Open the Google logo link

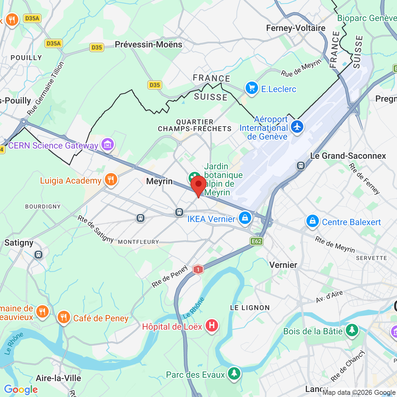coord(21,390)
